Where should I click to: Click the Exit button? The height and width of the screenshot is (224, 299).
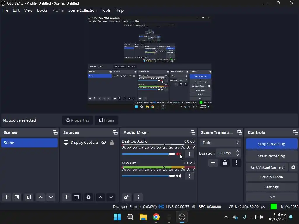pyautogui.click(x=272, y=197)
